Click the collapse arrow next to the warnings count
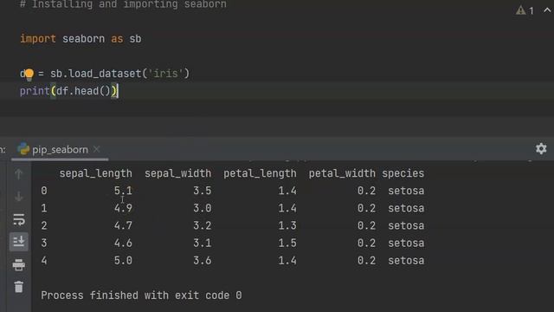 [547, 10]
